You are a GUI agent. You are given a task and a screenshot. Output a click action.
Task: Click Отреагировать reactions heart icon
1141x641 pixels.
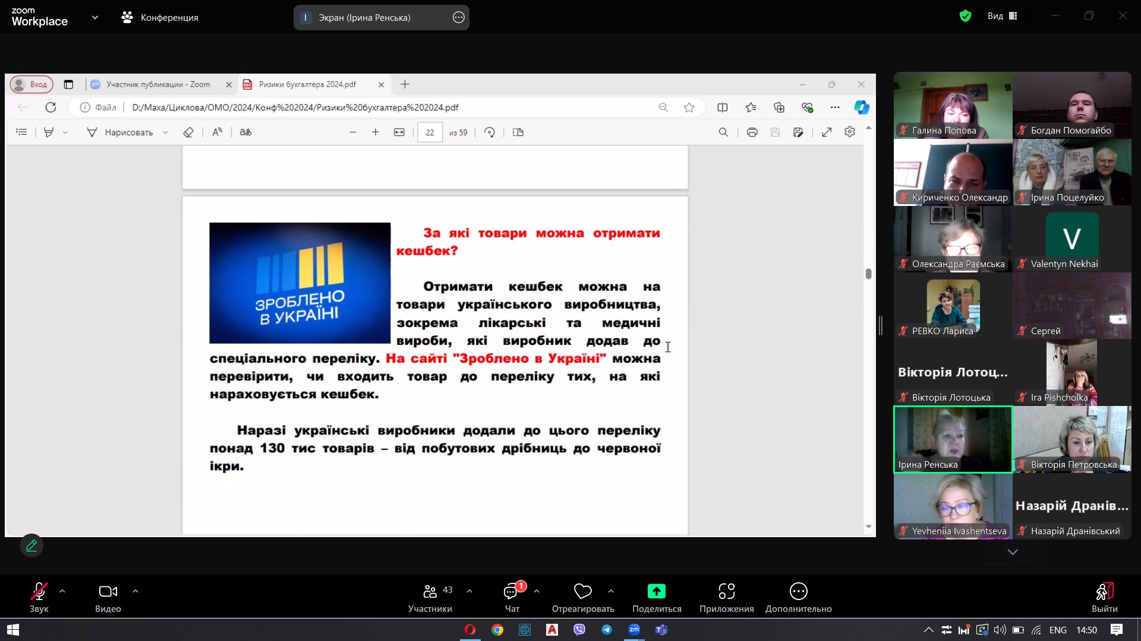point(582,592)
